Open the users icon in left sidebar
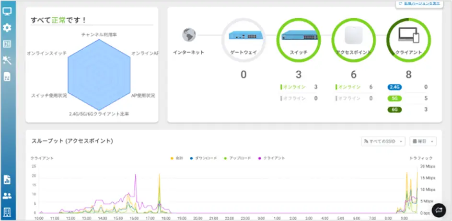The image size is (452, 221). tap(7, 196)
